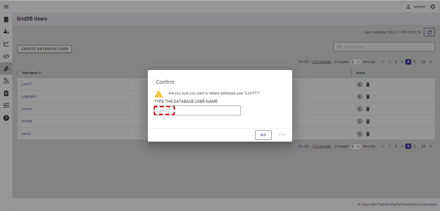Open the settings gear in header
Screen dimensions: 440x211
tap(433, 6)
